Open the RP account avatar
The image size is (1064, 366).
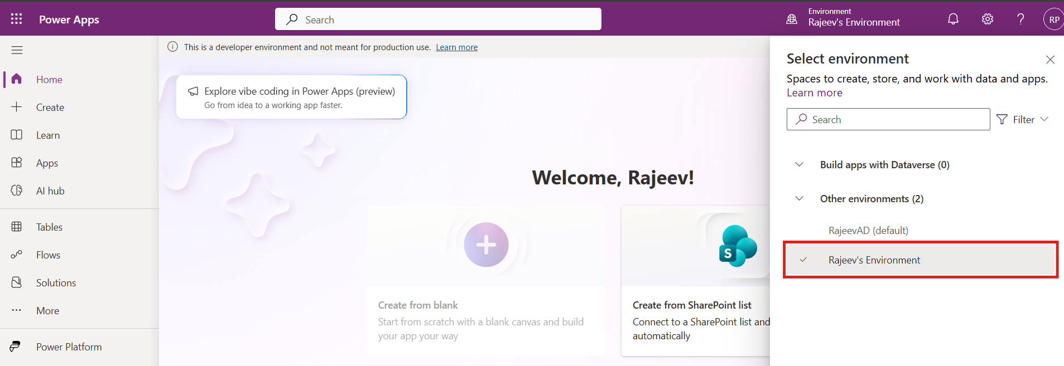(x=1053, y=19)
